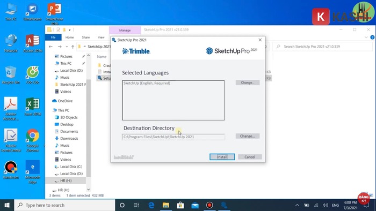Select pinned This PC in Quick access

(x=66, y=63)
